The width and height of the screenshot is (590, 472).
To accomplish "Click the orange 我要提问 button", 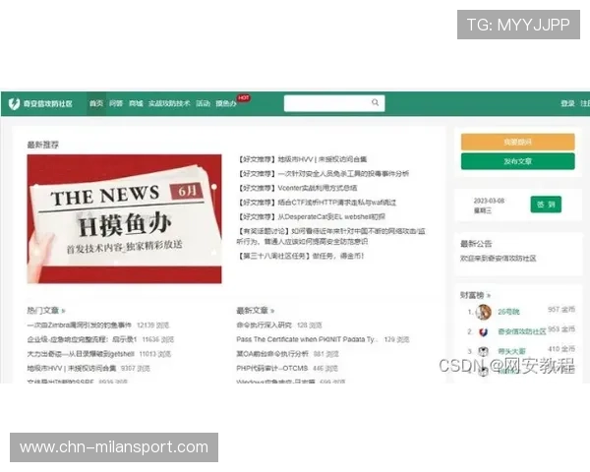I will (518, 142).
